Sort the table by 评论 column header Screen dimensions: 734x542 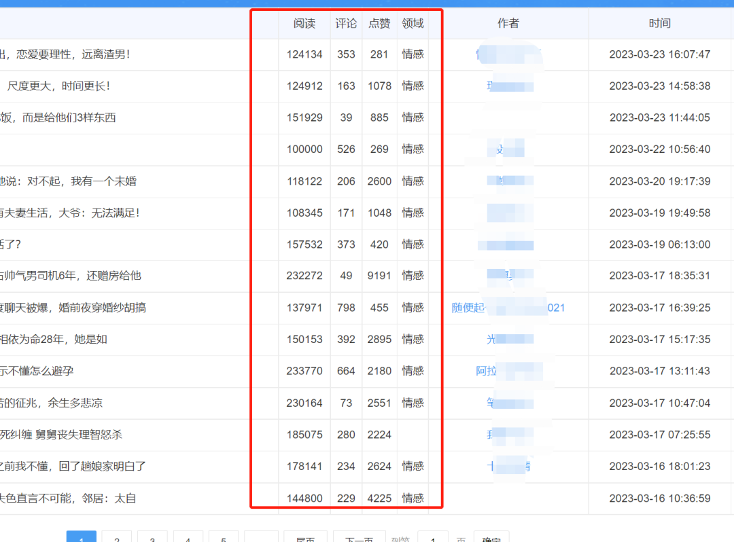[x=346, y=22]
